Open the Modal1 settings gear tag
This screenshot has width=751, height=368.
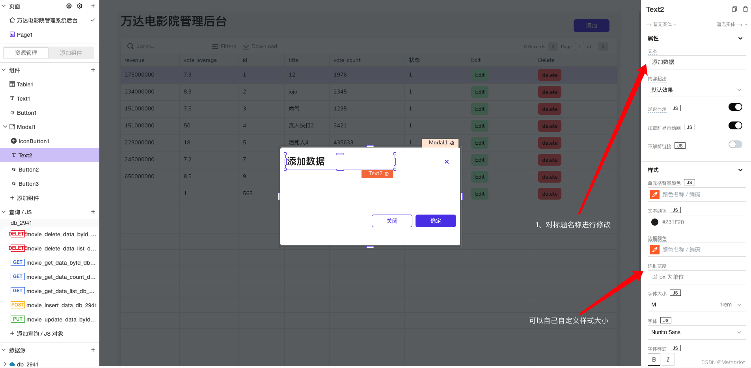[452, 143]
